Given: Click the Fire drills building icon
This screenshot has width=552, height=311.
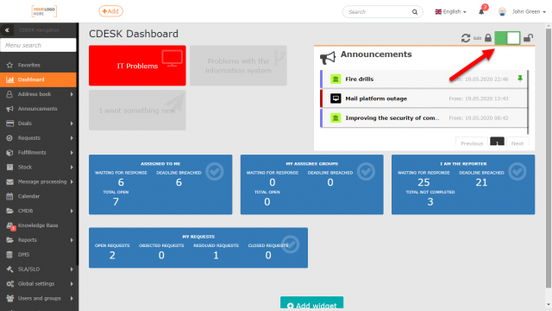Looking at the screenshot, I should tap(336, 79).
